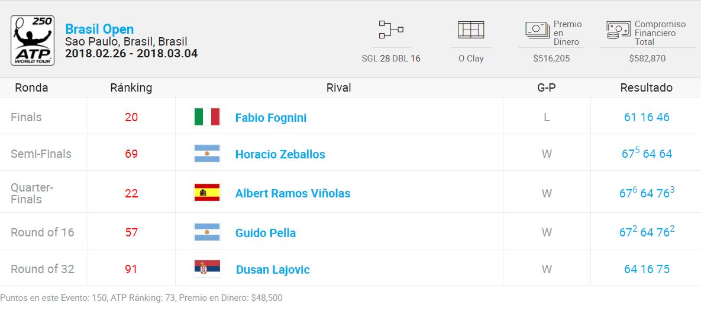Click the Argentine flag beside Horacio Zeballos
This screenshot has width=701, height=318.
[207, 154]
